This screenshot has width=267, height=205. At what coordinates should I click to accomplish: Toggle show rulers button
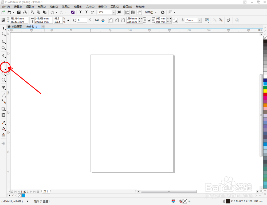click(127, 12)
